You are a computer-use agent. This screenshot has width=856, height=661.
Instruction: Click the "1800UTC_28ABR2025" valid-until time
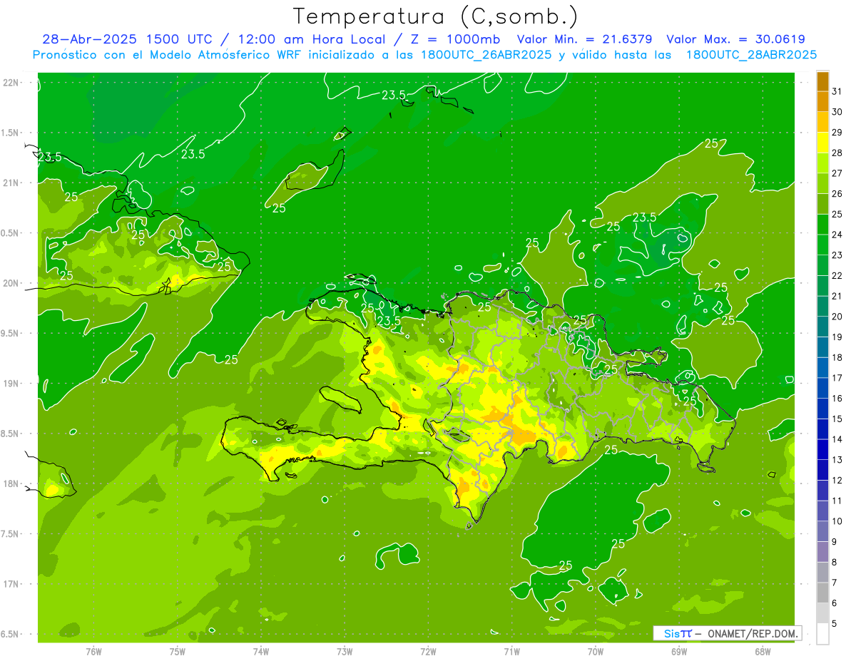pos(751,54)
